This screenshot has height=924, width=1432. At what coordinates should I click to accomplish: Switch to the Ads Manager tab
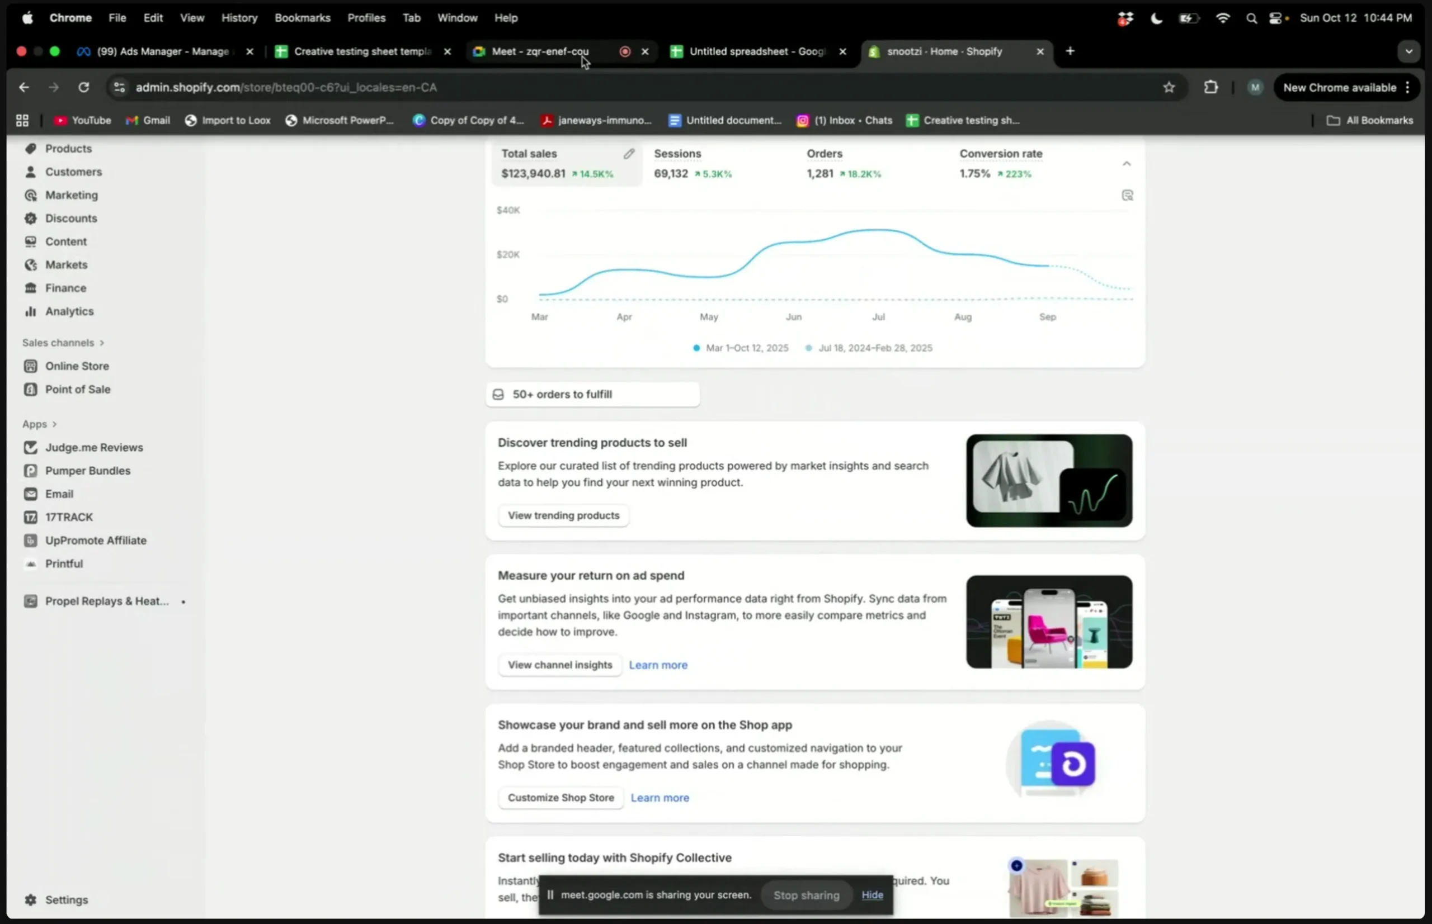(162, 51)
